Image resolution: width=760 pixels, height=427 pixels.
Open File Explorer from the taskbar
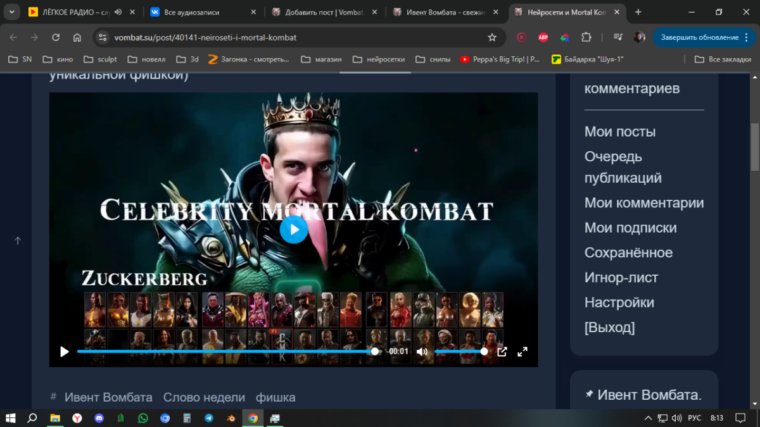[55, 418]
